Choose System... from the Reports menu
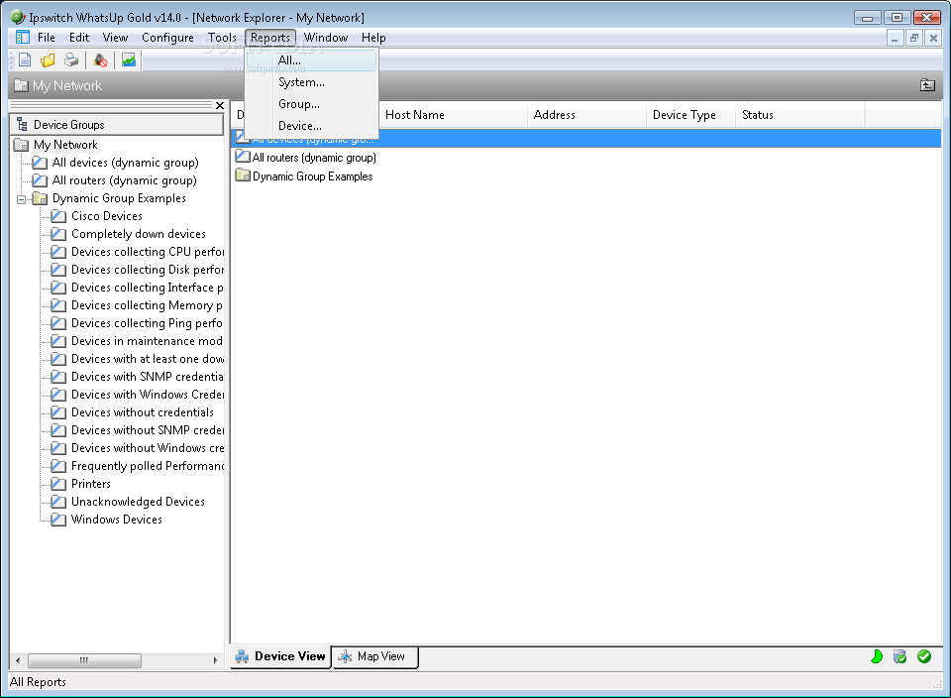 pyautogui.click(x=312, y=82)
